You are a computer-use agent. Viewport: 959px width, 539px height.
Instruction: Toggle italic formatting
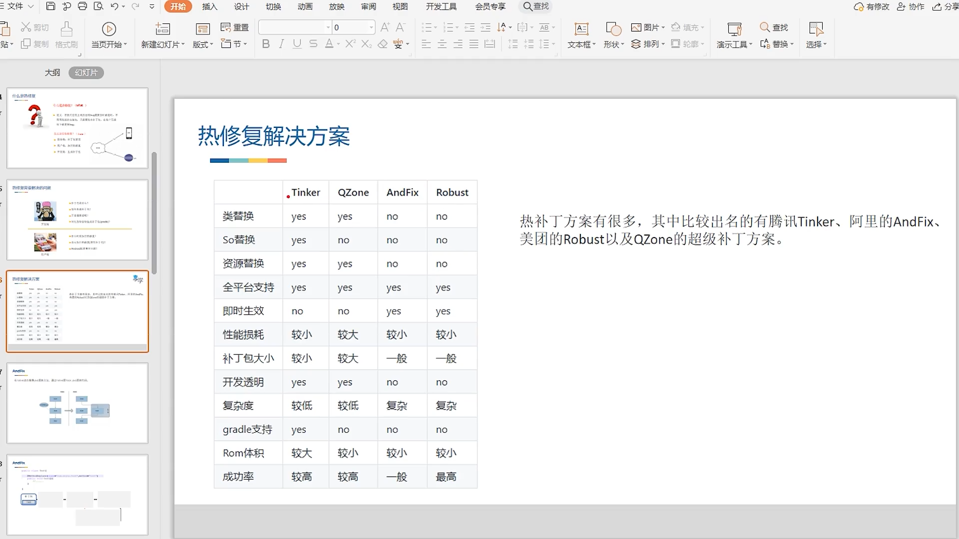[x=282, y=44]
